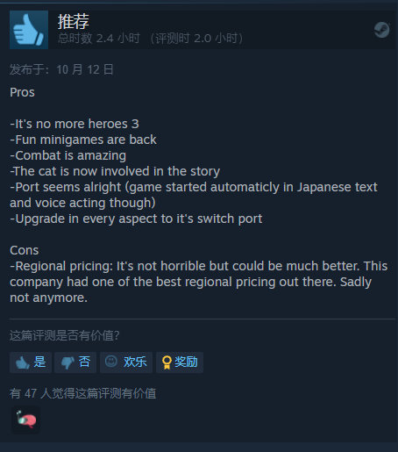Click the large thumbs-up recommended icon
The height and width of the screenshot is (452, 398).
(x=29, y=30)
